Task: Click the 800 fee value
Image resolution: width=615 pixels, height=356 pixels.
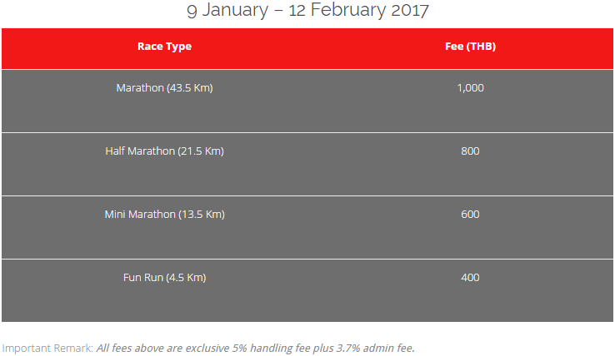Action: [x=470, y=151]
